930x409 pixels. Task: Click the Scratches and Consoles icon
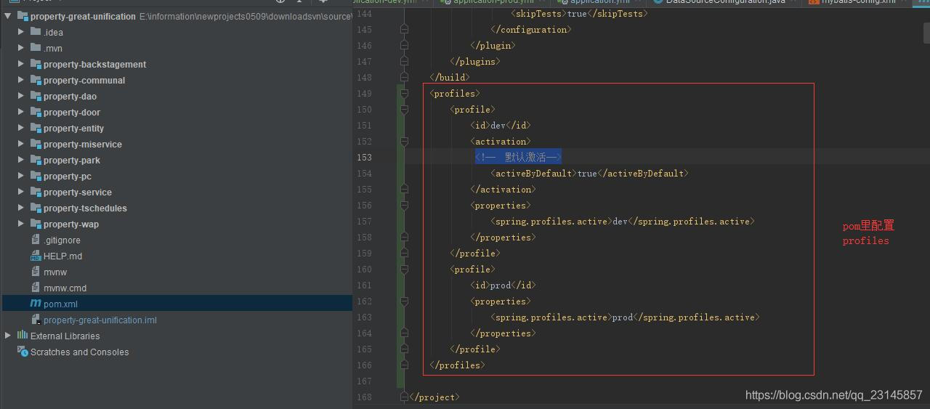click(x=23, y=352)
